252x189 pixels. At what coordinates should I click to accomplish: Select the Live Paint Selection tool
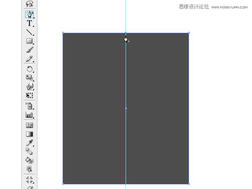click(x=29, y=169)
